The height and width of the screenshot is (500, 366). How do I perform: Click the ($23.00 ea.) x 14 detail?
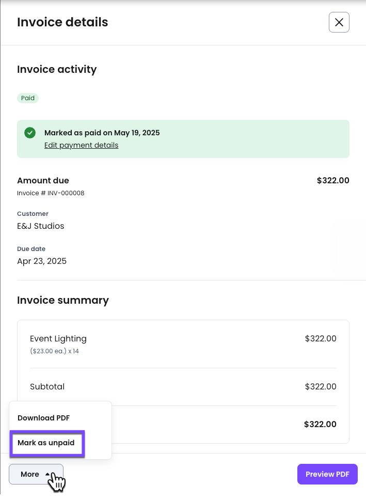(55, 351)
